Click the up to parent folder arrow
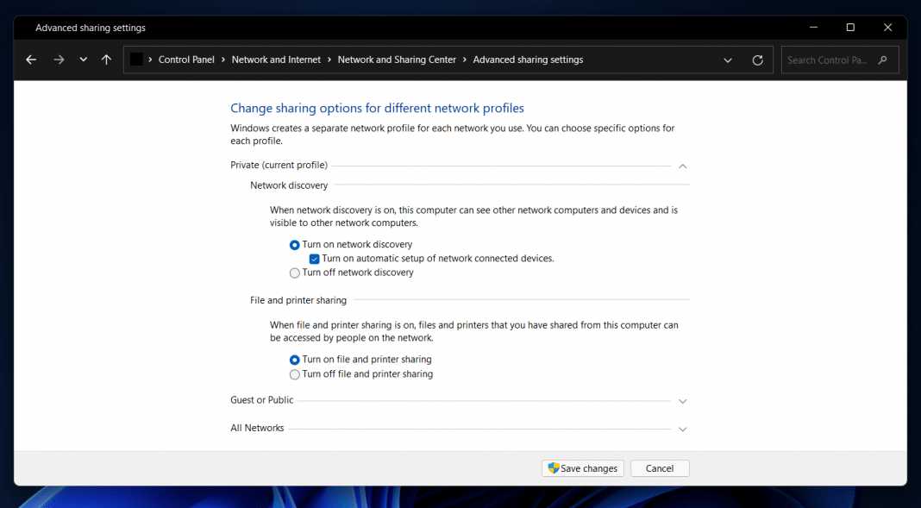921x508 pixels. 105,60
